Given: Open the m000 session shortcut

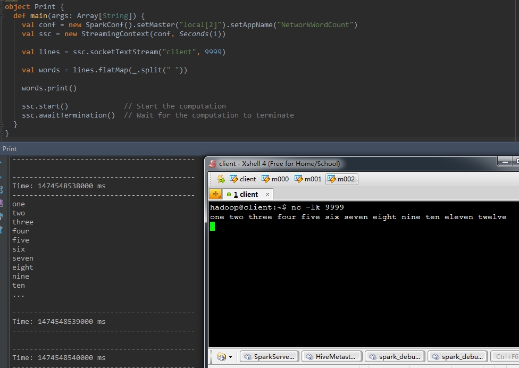Looking at the screenshot, I should coord(275,179).
